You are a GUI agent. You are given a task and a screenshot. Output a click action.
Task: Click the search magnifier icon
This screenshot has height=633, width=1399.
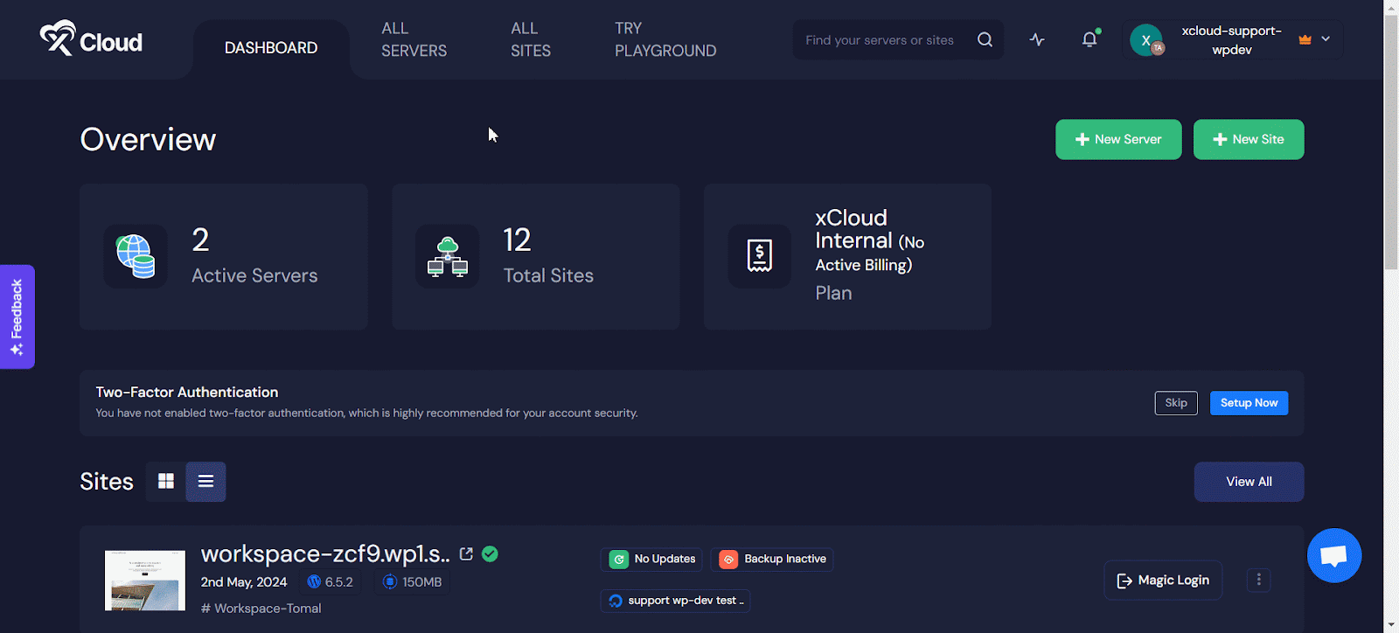[x=985, y=39]
